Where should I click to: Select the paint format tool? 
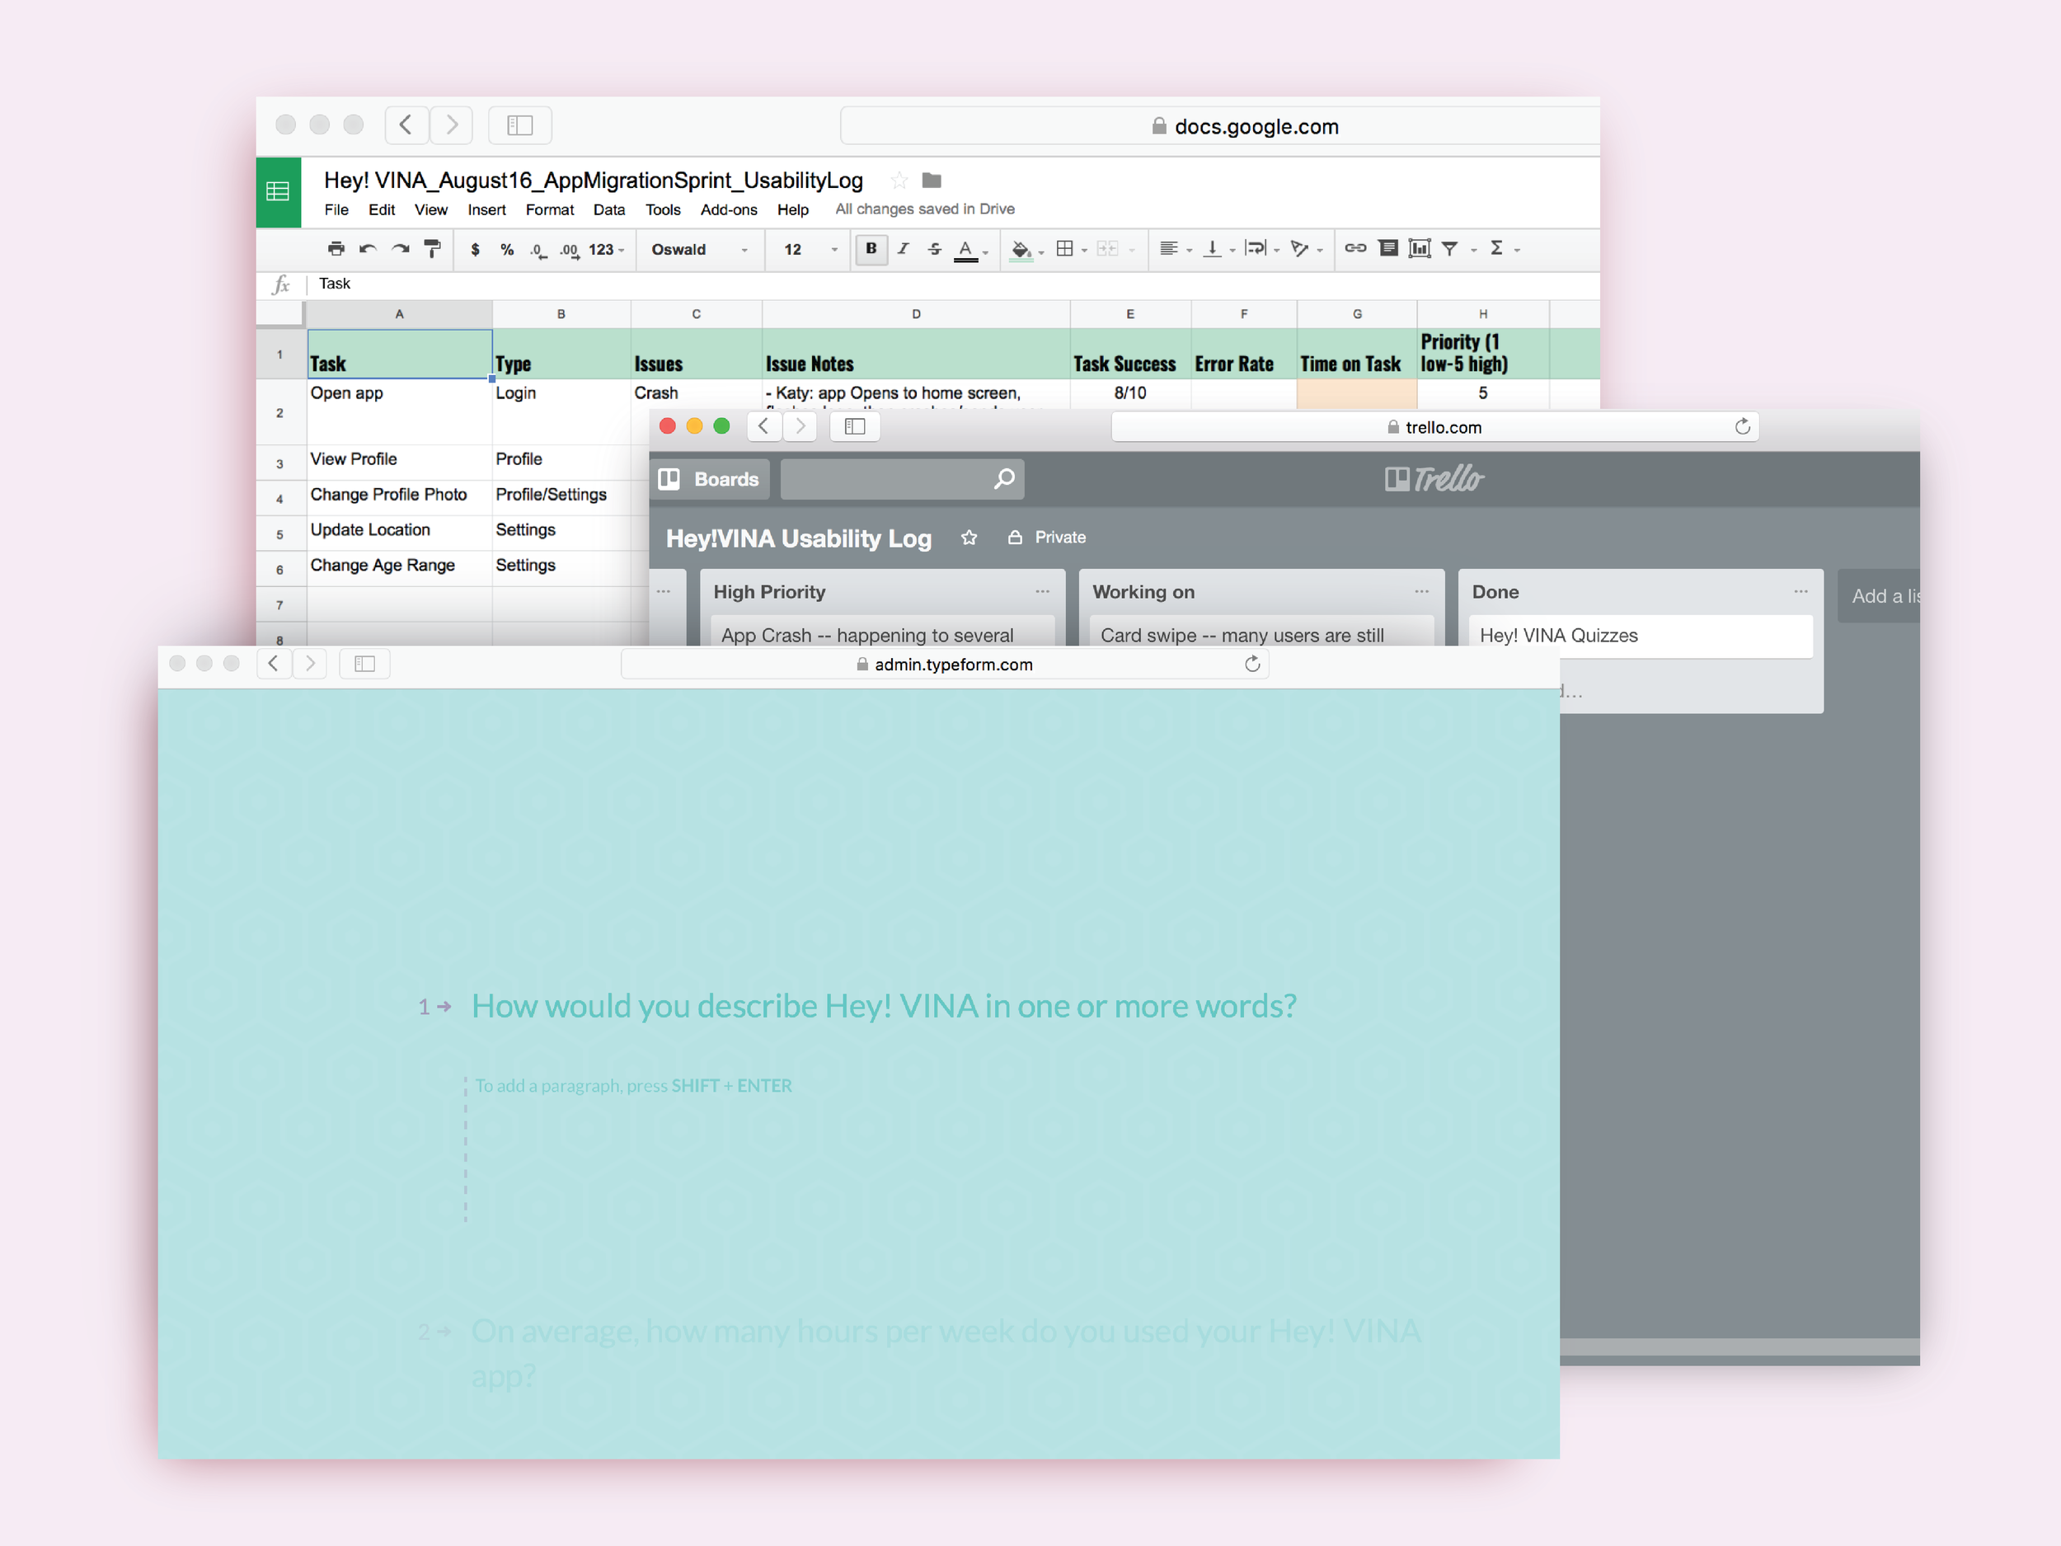432,249
